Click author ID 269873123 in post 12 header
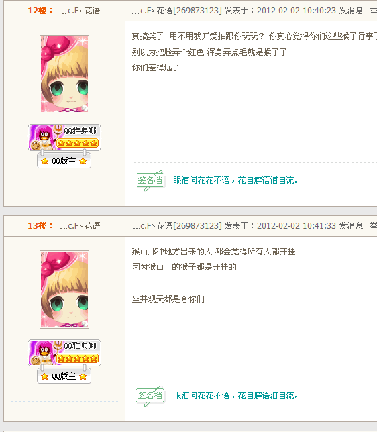This screenshot has width=377, height=432. pyautogui.click(x=197, y=11)
